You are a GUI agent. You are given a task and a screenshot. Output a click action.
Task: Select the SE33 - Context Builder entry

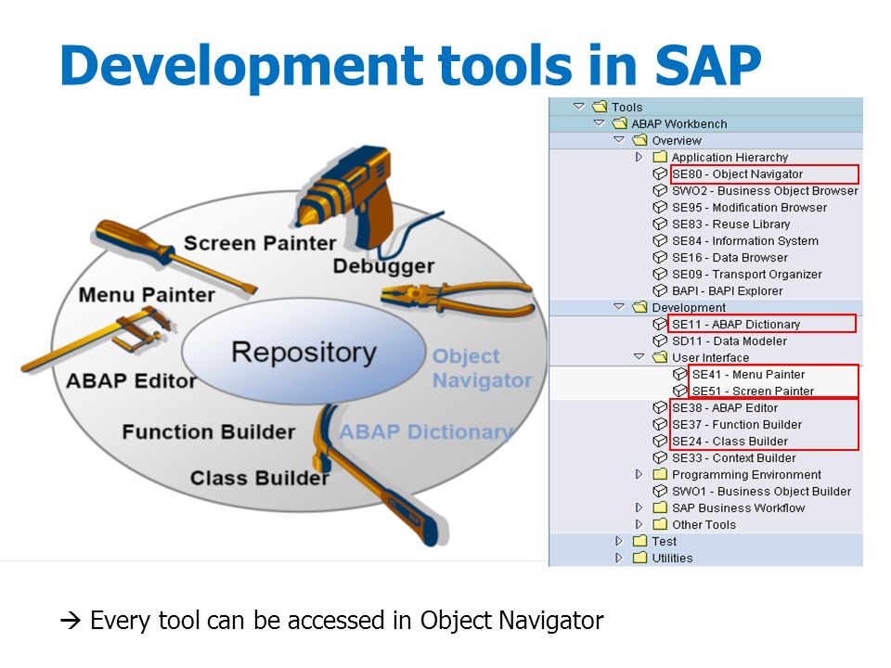coord(733,457)
